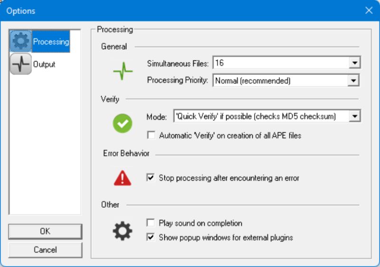
Task: Click the red warning triangle icon
Action: click(x=123, y=178)
